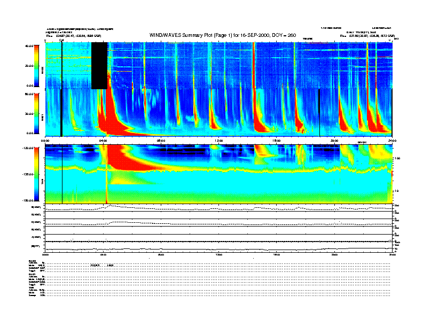Image resolution: width=423 pixels, height=327 pixels.
Task: Click 16:00 label below the RAD1 spectrogram
Action: click(x=277, y=141)
